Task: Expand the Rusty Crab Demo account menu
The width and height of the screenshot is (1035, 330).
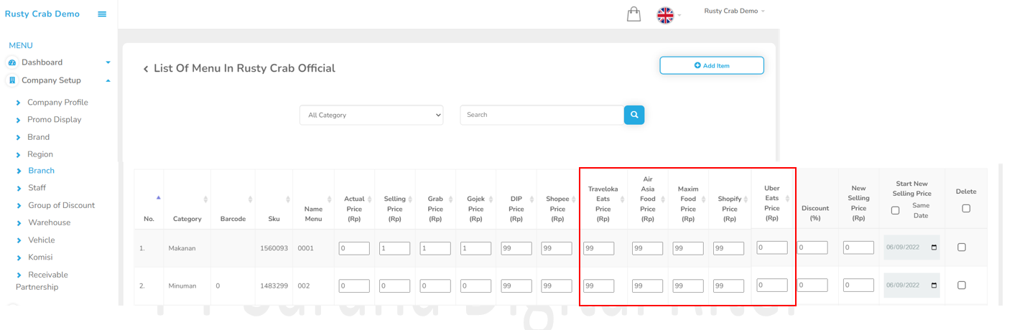Action: point(734,11)
